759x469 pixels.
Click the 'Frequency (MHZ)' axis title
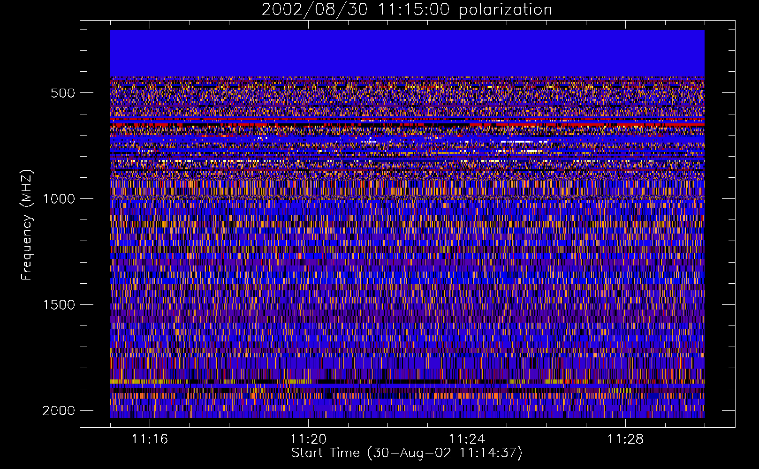(x=27, y=225)
